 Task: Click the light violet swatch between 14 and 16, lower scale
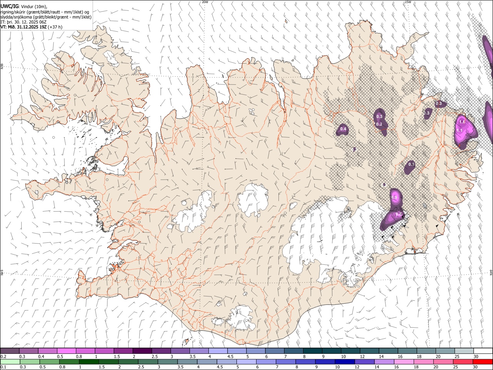[x=384, y=362]
